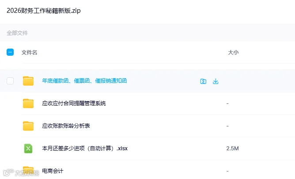Toggle the select-all checkbox in header

[10, 52]
